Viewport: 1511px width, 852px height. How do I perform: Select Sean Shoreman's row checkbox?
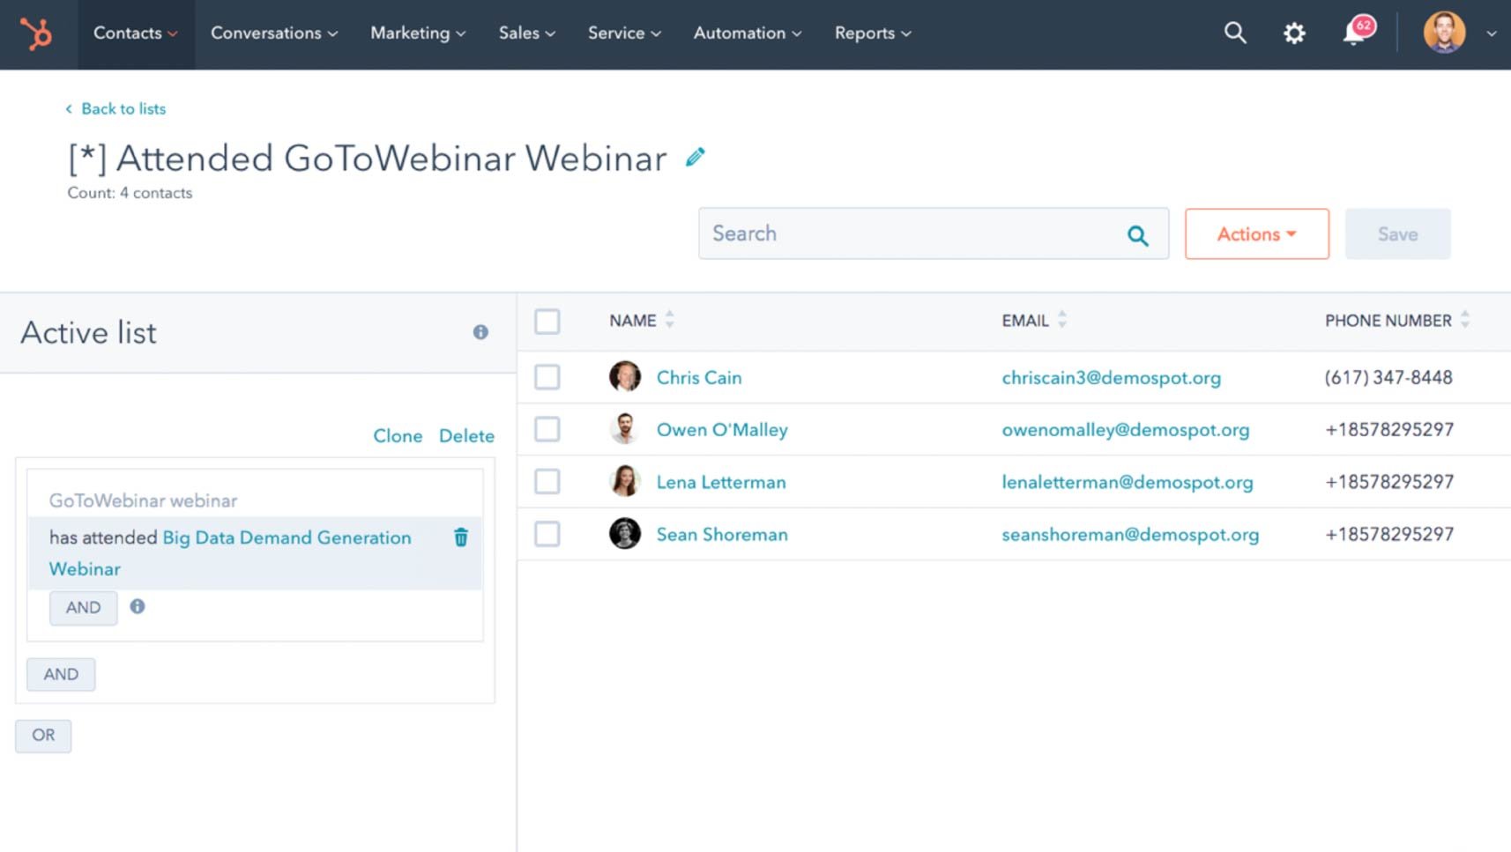point(547,534)
